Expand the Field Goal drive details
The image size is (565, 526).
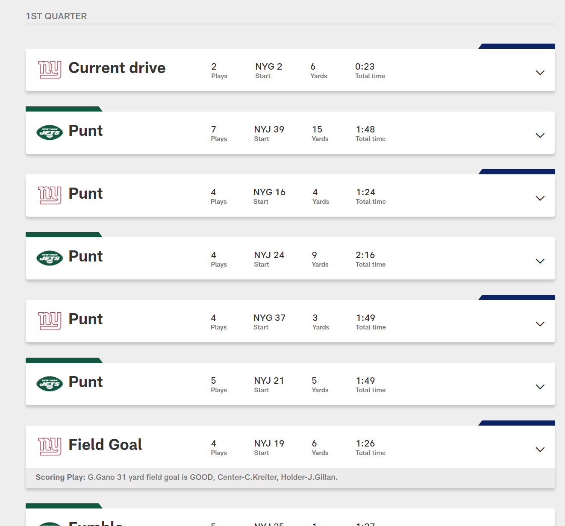pos(540,450)
